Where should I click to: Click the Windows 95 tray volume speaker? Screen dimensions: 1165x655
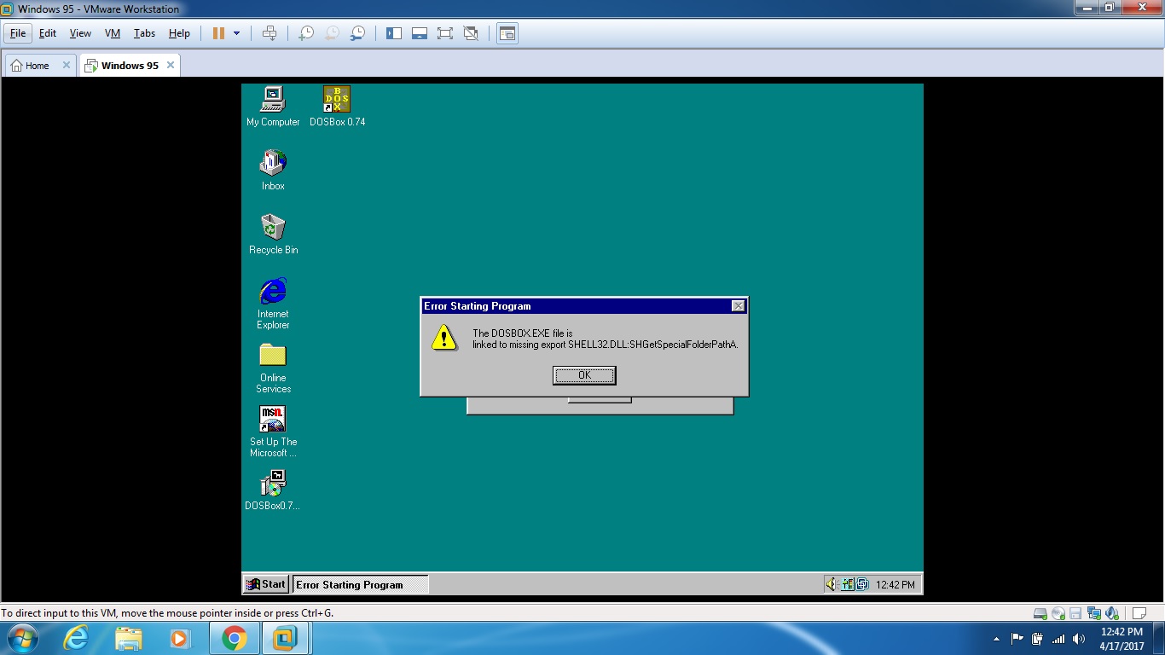pyautogui.click(x=832, y=584)
